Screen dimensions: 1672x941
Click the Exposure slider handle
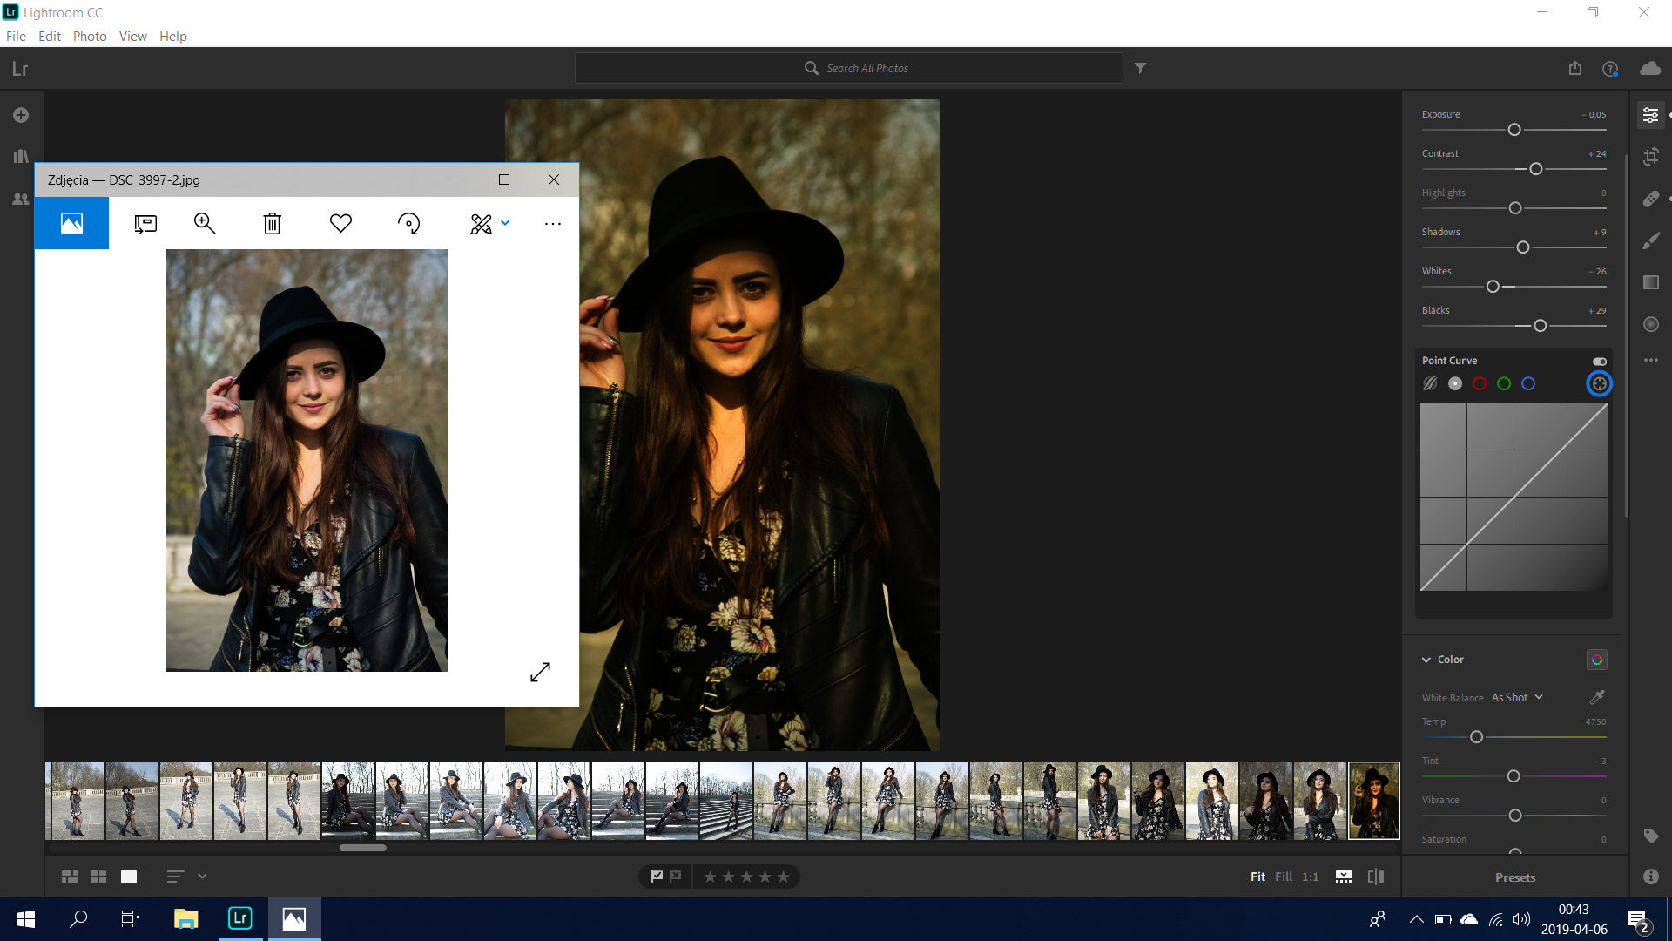pos(1514,130)
